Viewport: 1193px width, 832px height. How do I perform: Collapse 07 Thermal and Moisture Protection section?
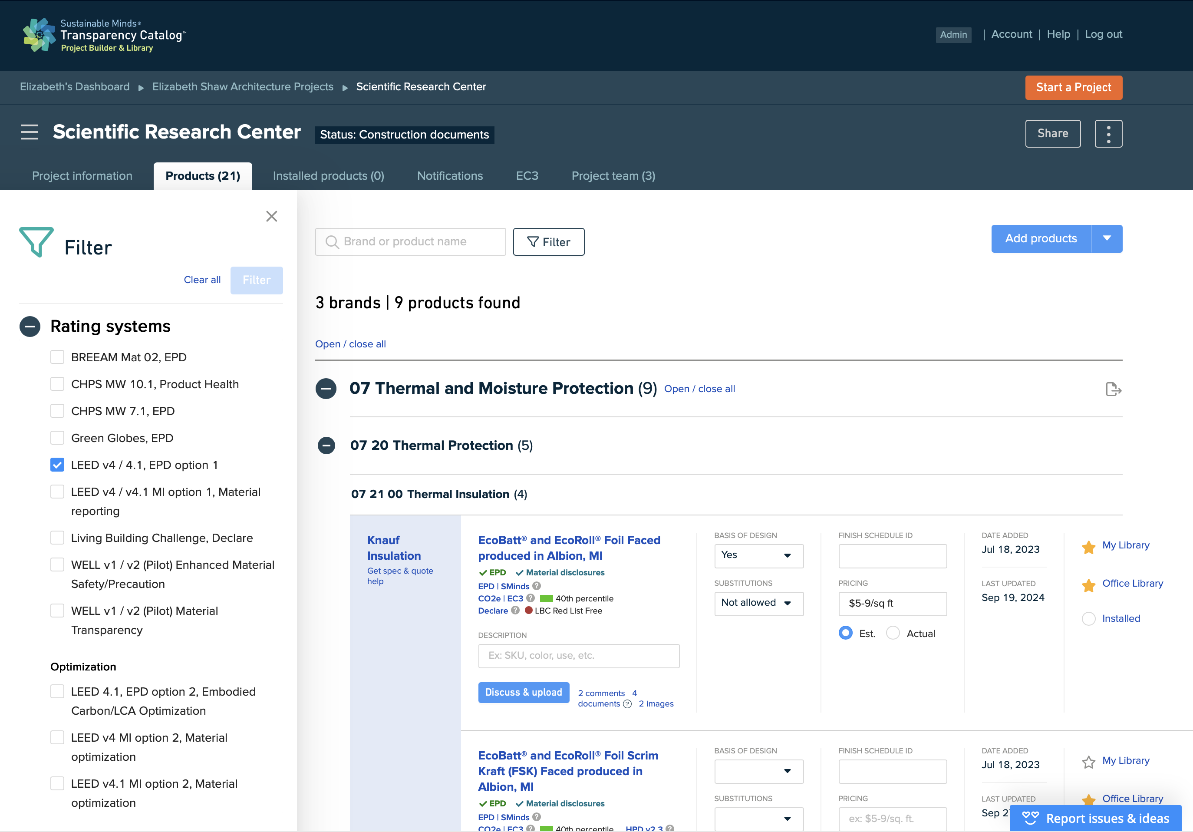tap(326, 388)
